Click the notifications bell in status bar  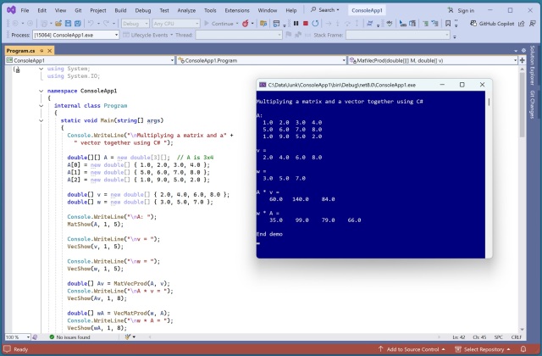[523, 349]
